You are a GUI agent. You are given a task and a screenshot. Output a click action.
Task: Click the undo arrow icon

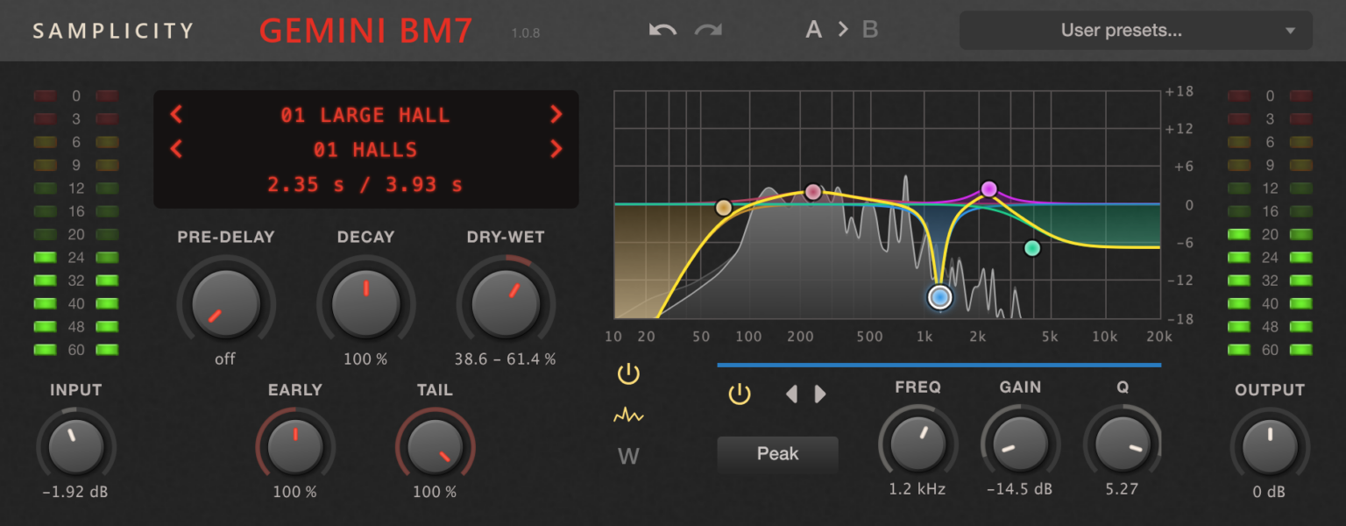pyautogui.click(x=662, y=30)
